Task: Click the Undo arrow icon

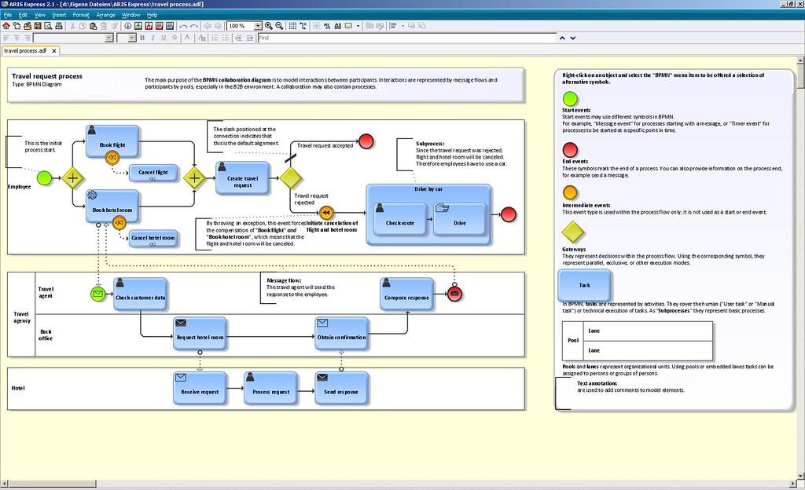Action: [x=183, y=26]
